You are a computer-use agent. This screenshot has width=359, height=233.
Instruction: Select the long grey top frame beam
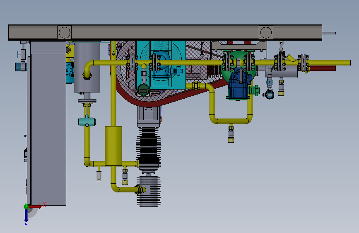pos(165,32)
